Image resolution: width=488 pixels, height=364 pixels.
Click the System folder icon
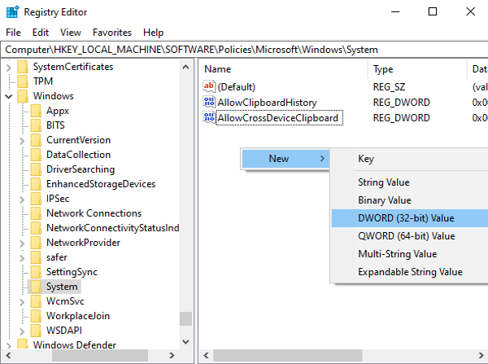(x=36, y=286)
